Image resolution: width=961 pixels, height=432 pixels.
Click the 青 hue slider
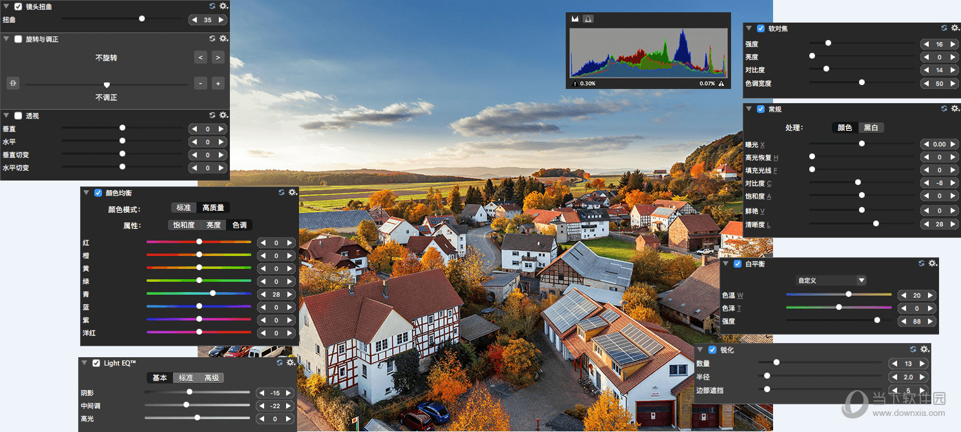(199, 293)
